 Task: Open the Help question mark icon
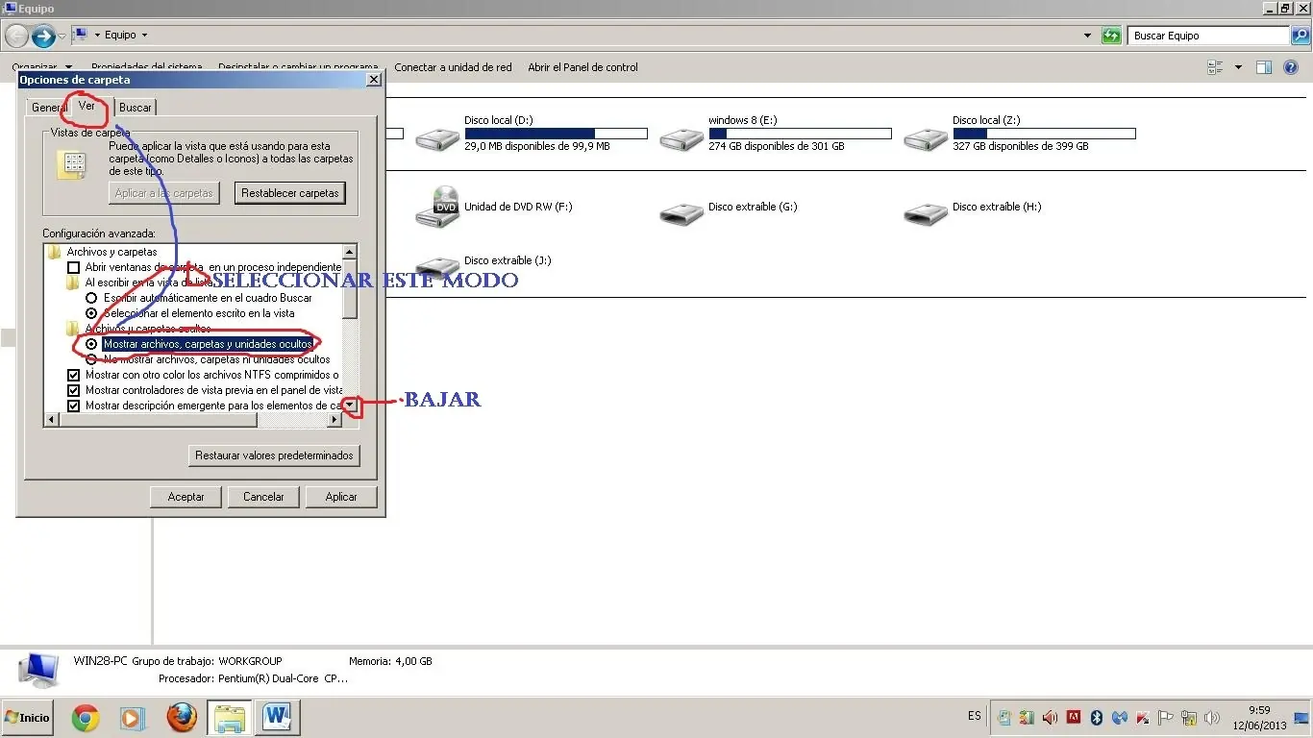[x=1290, y=67]
